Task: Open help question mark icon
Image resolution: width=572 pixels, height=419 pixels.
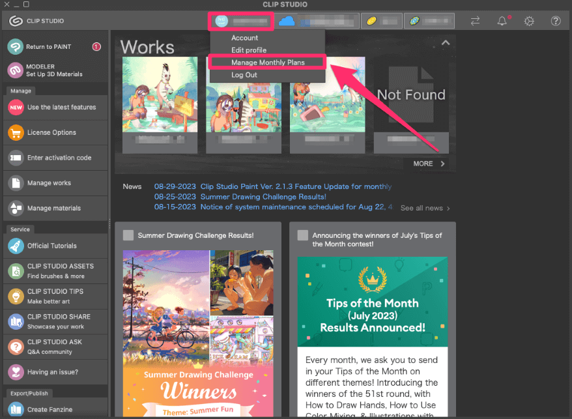Action: 556,21
